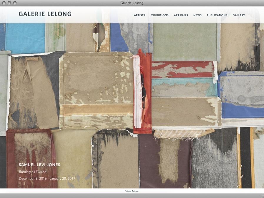Click the window resize grip corner

(262, 196)
